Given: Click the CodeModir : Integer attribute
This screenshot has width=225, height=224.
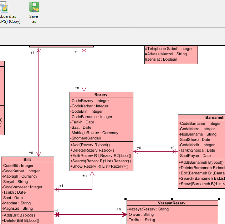Looking at the screenshot, I should (196, 145).
